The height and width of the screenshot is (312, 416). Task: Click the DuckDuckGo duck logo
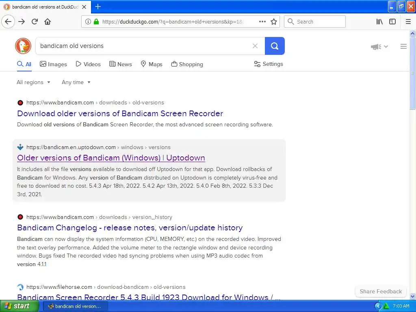pyautogui.click(x=23, y=46)
